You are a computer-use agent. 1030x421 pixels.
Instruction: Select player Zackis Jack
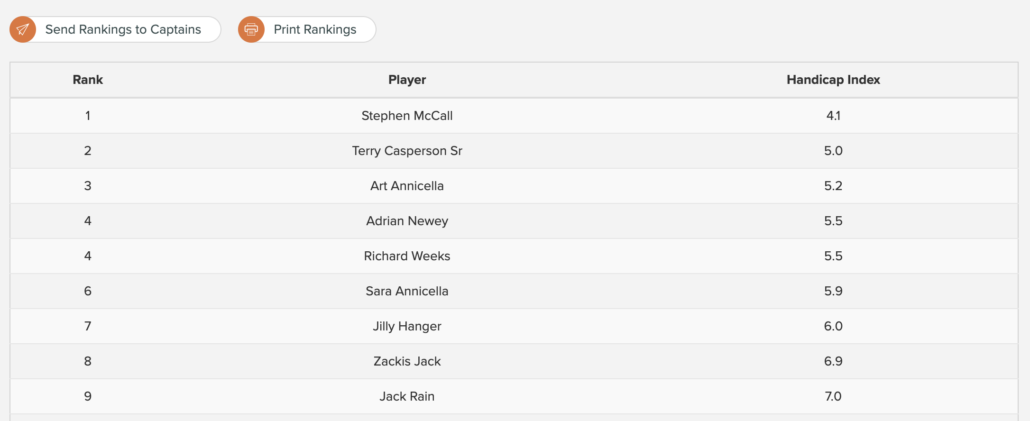tap(407, 361)
